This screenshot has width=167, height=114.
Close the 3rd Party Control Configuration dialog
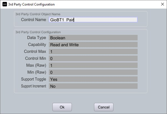click(x=162, y=4)
